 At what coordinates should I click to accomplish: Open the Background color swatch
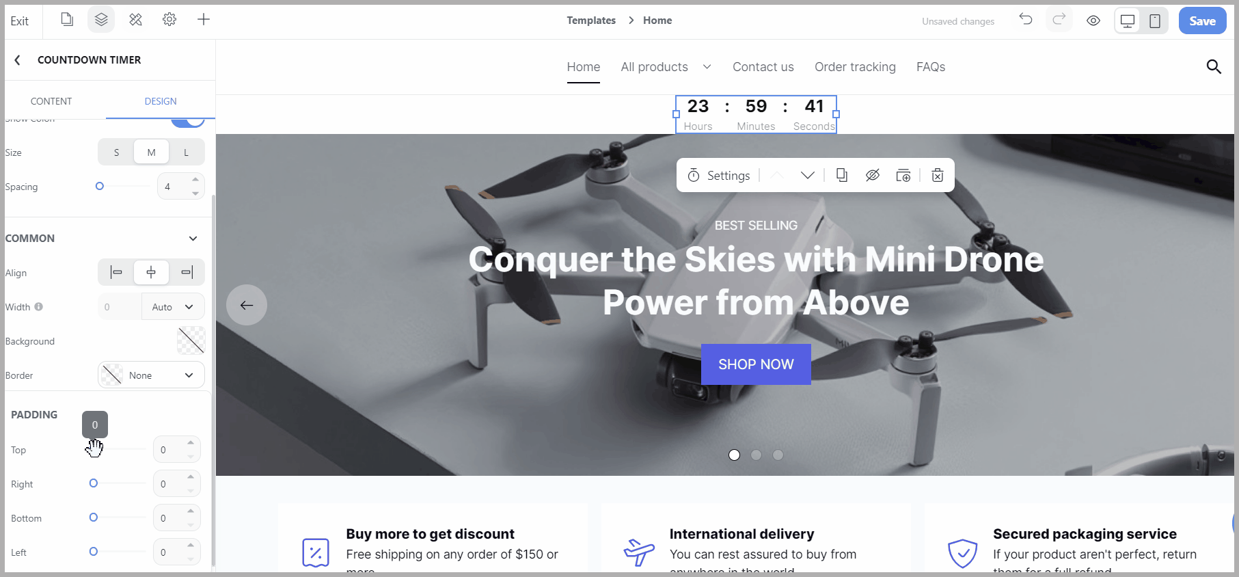tap(191, 340)
